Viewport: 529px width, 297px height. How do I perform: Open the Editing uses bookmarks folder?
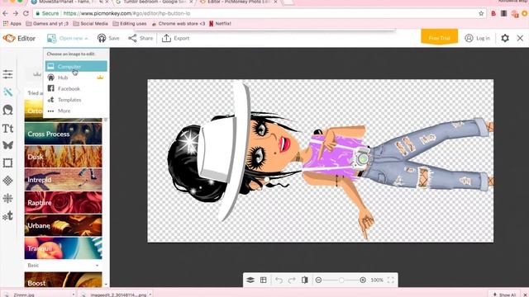(x=130, y=24)
